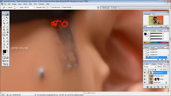Select the Eyedropper tool
This screenshot has width=171, height=96.
(x=7, y=45)
